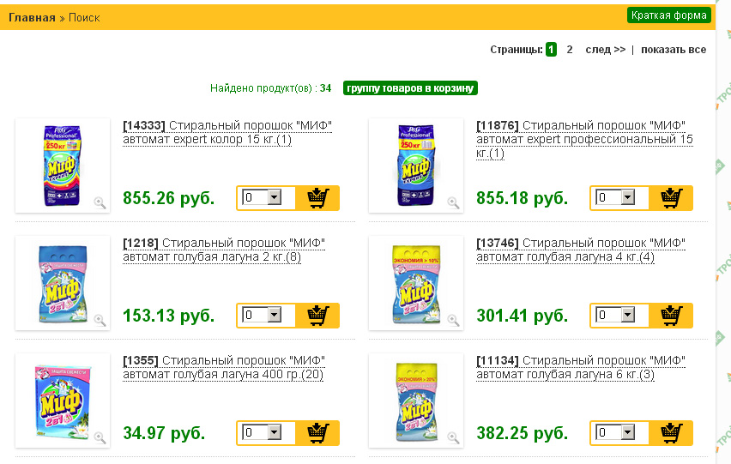Switch to "Краткая форма" view
This screenshot has height=464, width=731.
[x=669, y=15]
